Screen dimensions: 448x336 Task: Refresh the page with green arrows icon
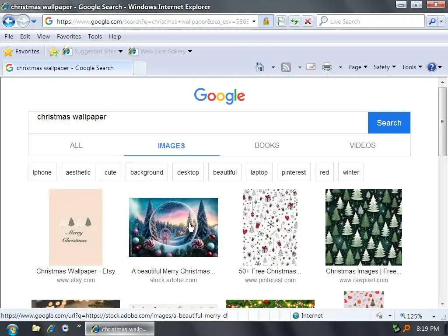294,21
